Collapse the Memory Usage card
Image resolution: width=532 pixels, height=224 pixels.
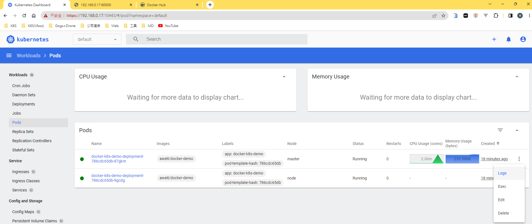point(517,77)
